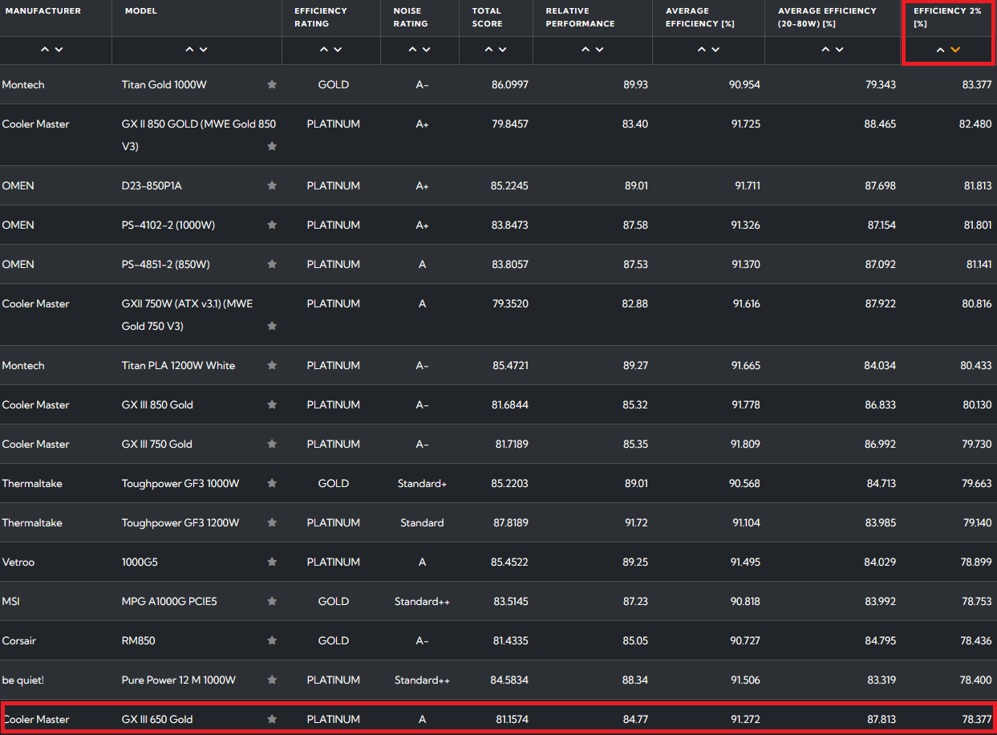Screen dimensions: 997x735
Task: Click the Efficiency Rating column header
Action: [x=321, y=17]
